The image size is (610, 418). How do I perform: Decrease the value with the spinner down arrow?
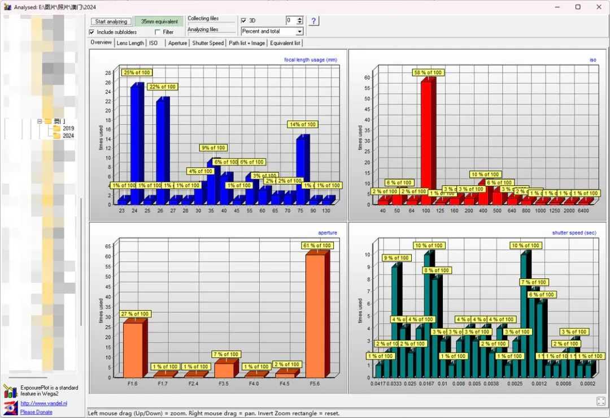pos(299,23)
